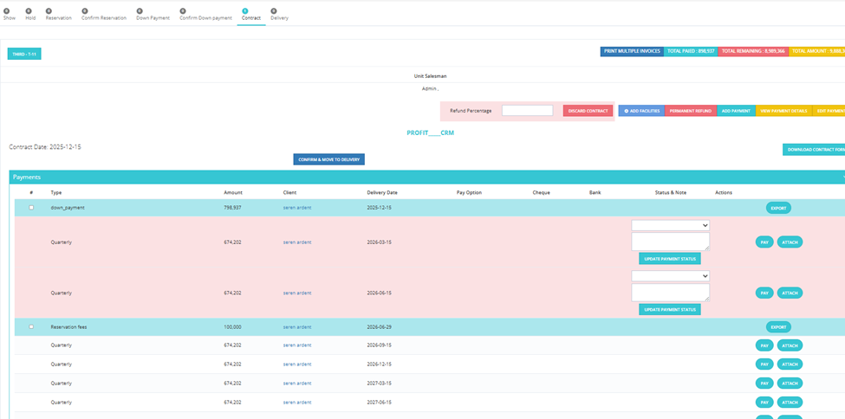The image size is (845, 419).
Task: Click the Delivery step circle icon
Action: pyautogui.click(x=274, y=10)
